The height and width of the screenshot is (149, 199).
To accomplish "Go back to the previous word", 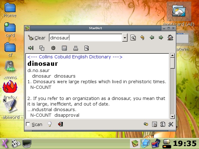I will click(152, 38).
